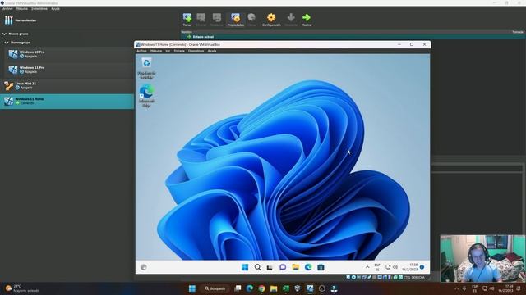Click the host taskbar volume icon
Screen dimensions: 526x295
(x=491, y=288)
